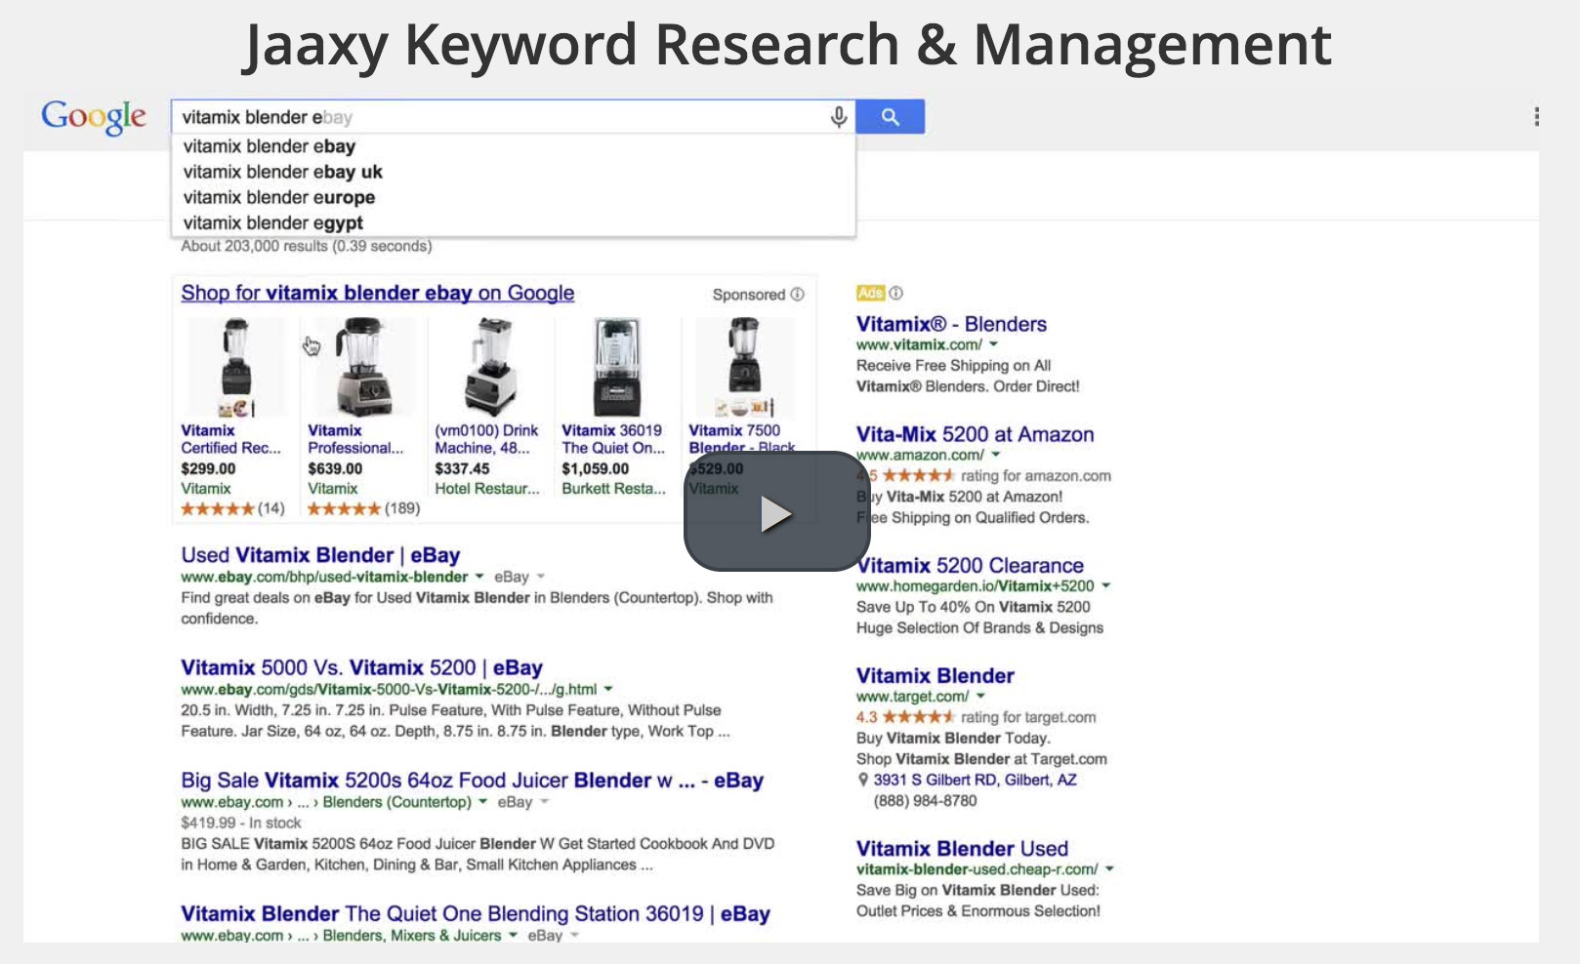Click the info icon beside Ads badge
Image resolution: width=1580 pixels, height=964 pixels.
[x=896, y=293]
